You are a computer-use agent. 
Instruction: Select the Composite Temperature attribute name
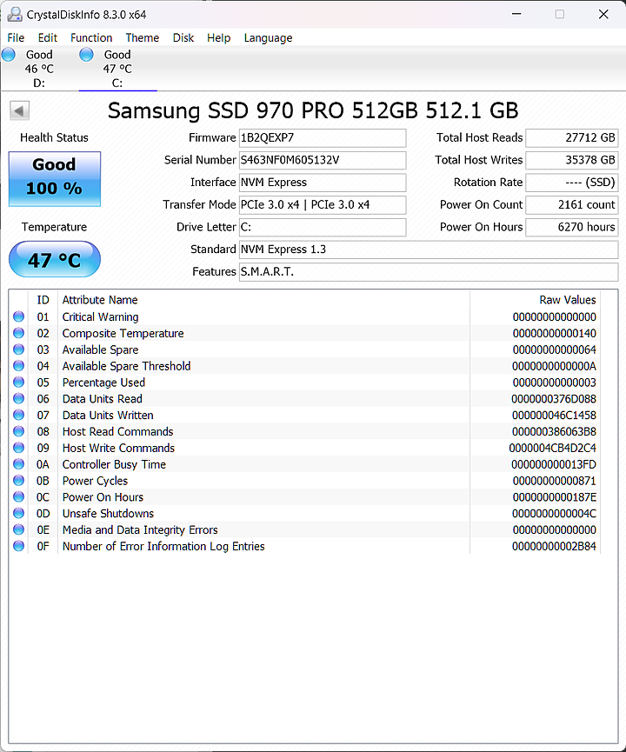tap(123, 333)
